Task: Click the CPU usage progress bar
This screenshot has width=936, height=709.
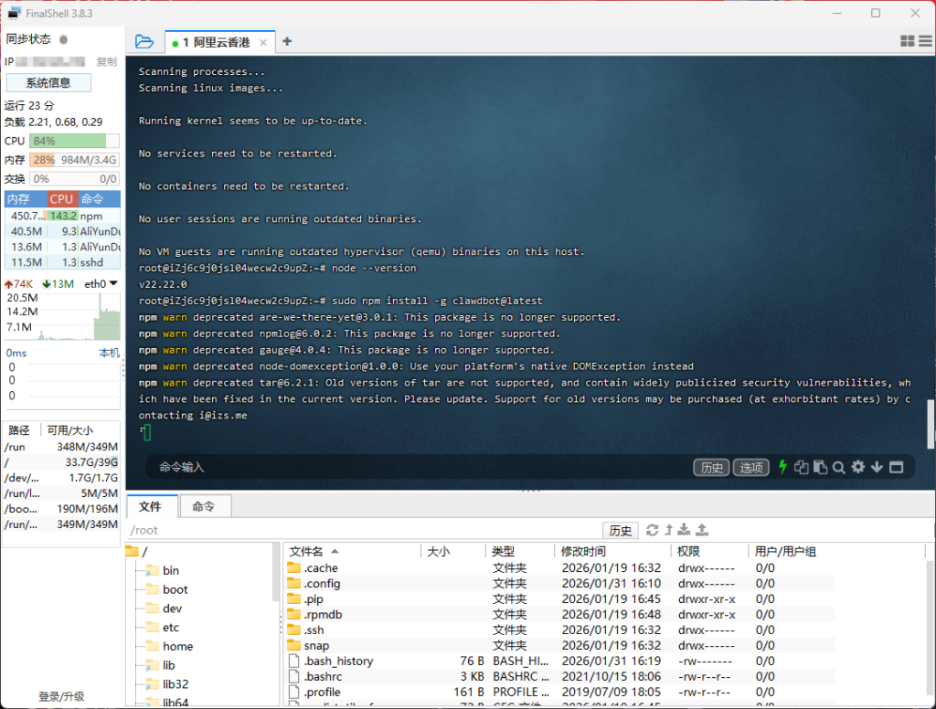Action: coord(74,141)
